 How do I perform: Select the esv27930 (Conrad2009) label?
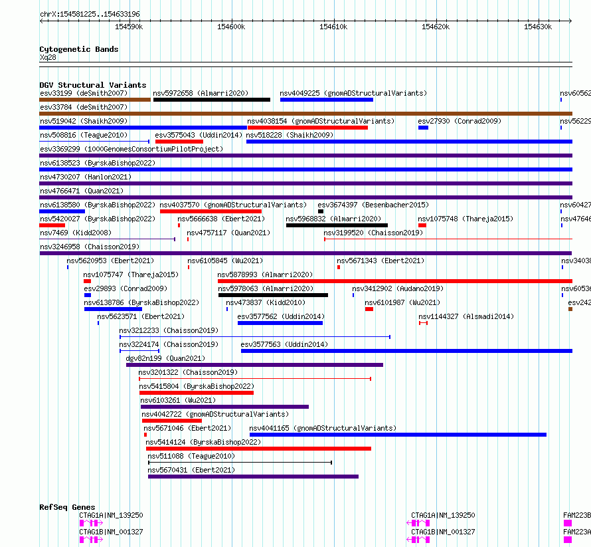460,121
